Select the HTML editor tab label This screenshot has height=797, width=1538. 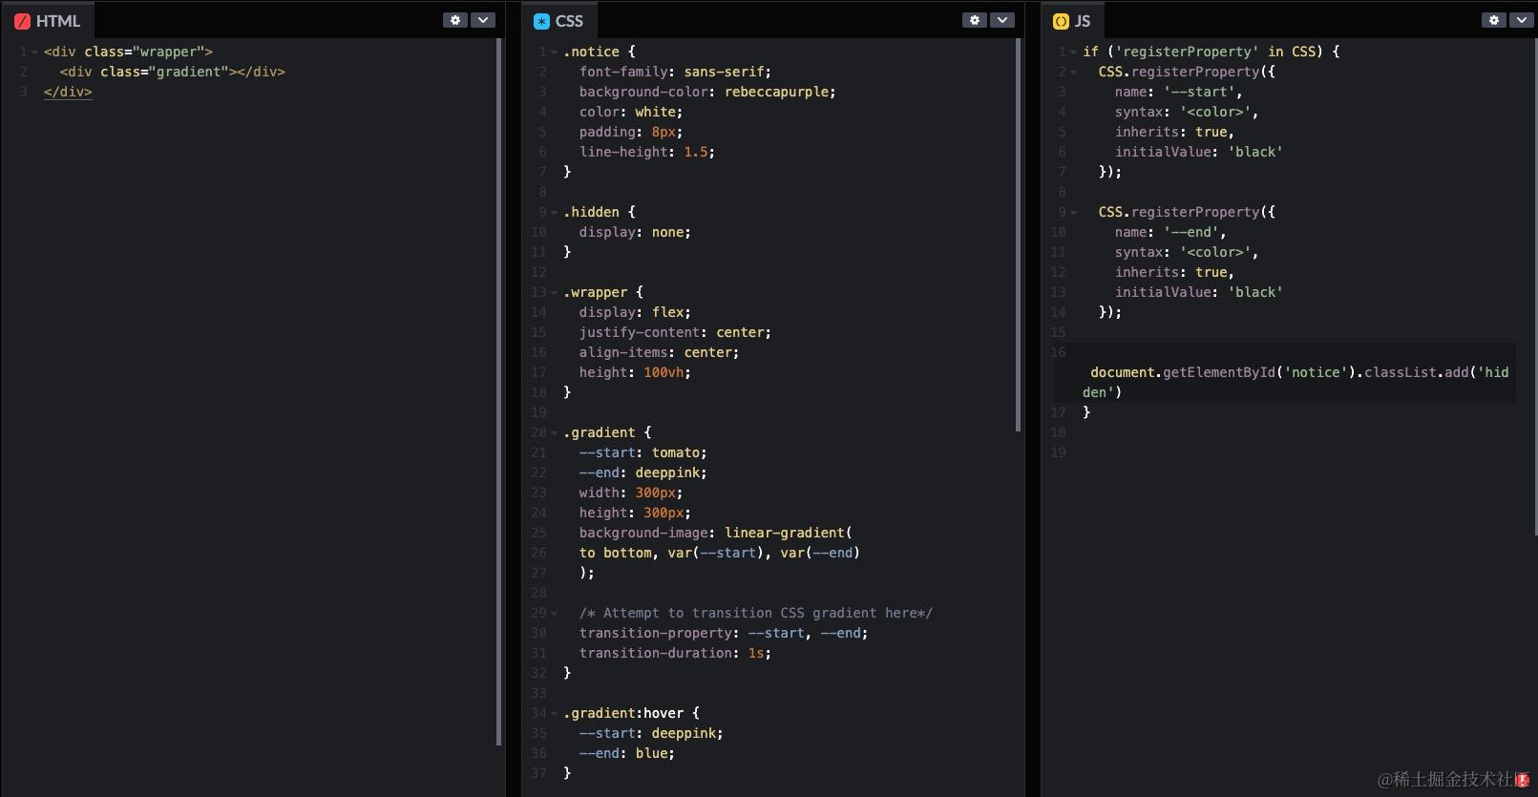coord(58,21)
